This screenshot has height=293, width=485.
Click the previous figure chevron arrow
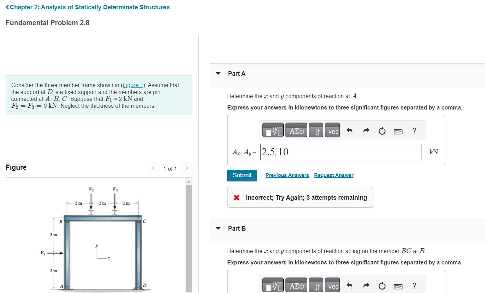click(153, 168)
